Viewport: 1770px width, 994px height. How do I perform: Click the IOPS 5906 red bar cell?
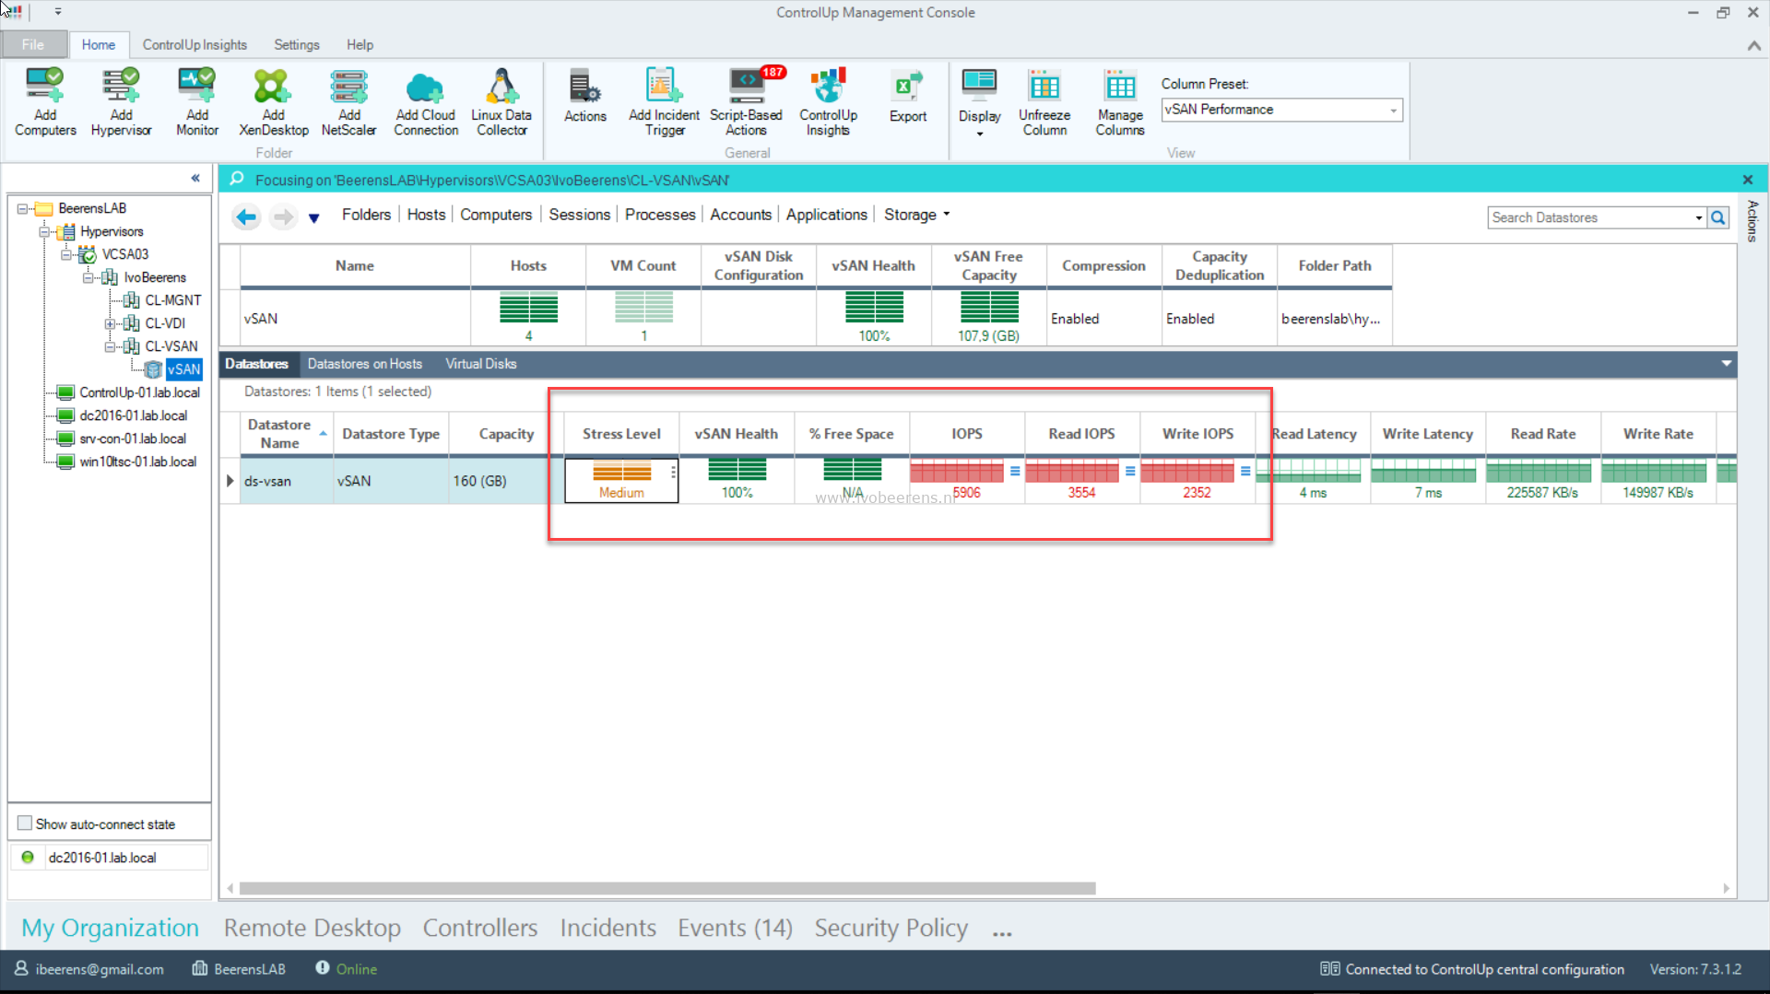[x=966, y=481]
